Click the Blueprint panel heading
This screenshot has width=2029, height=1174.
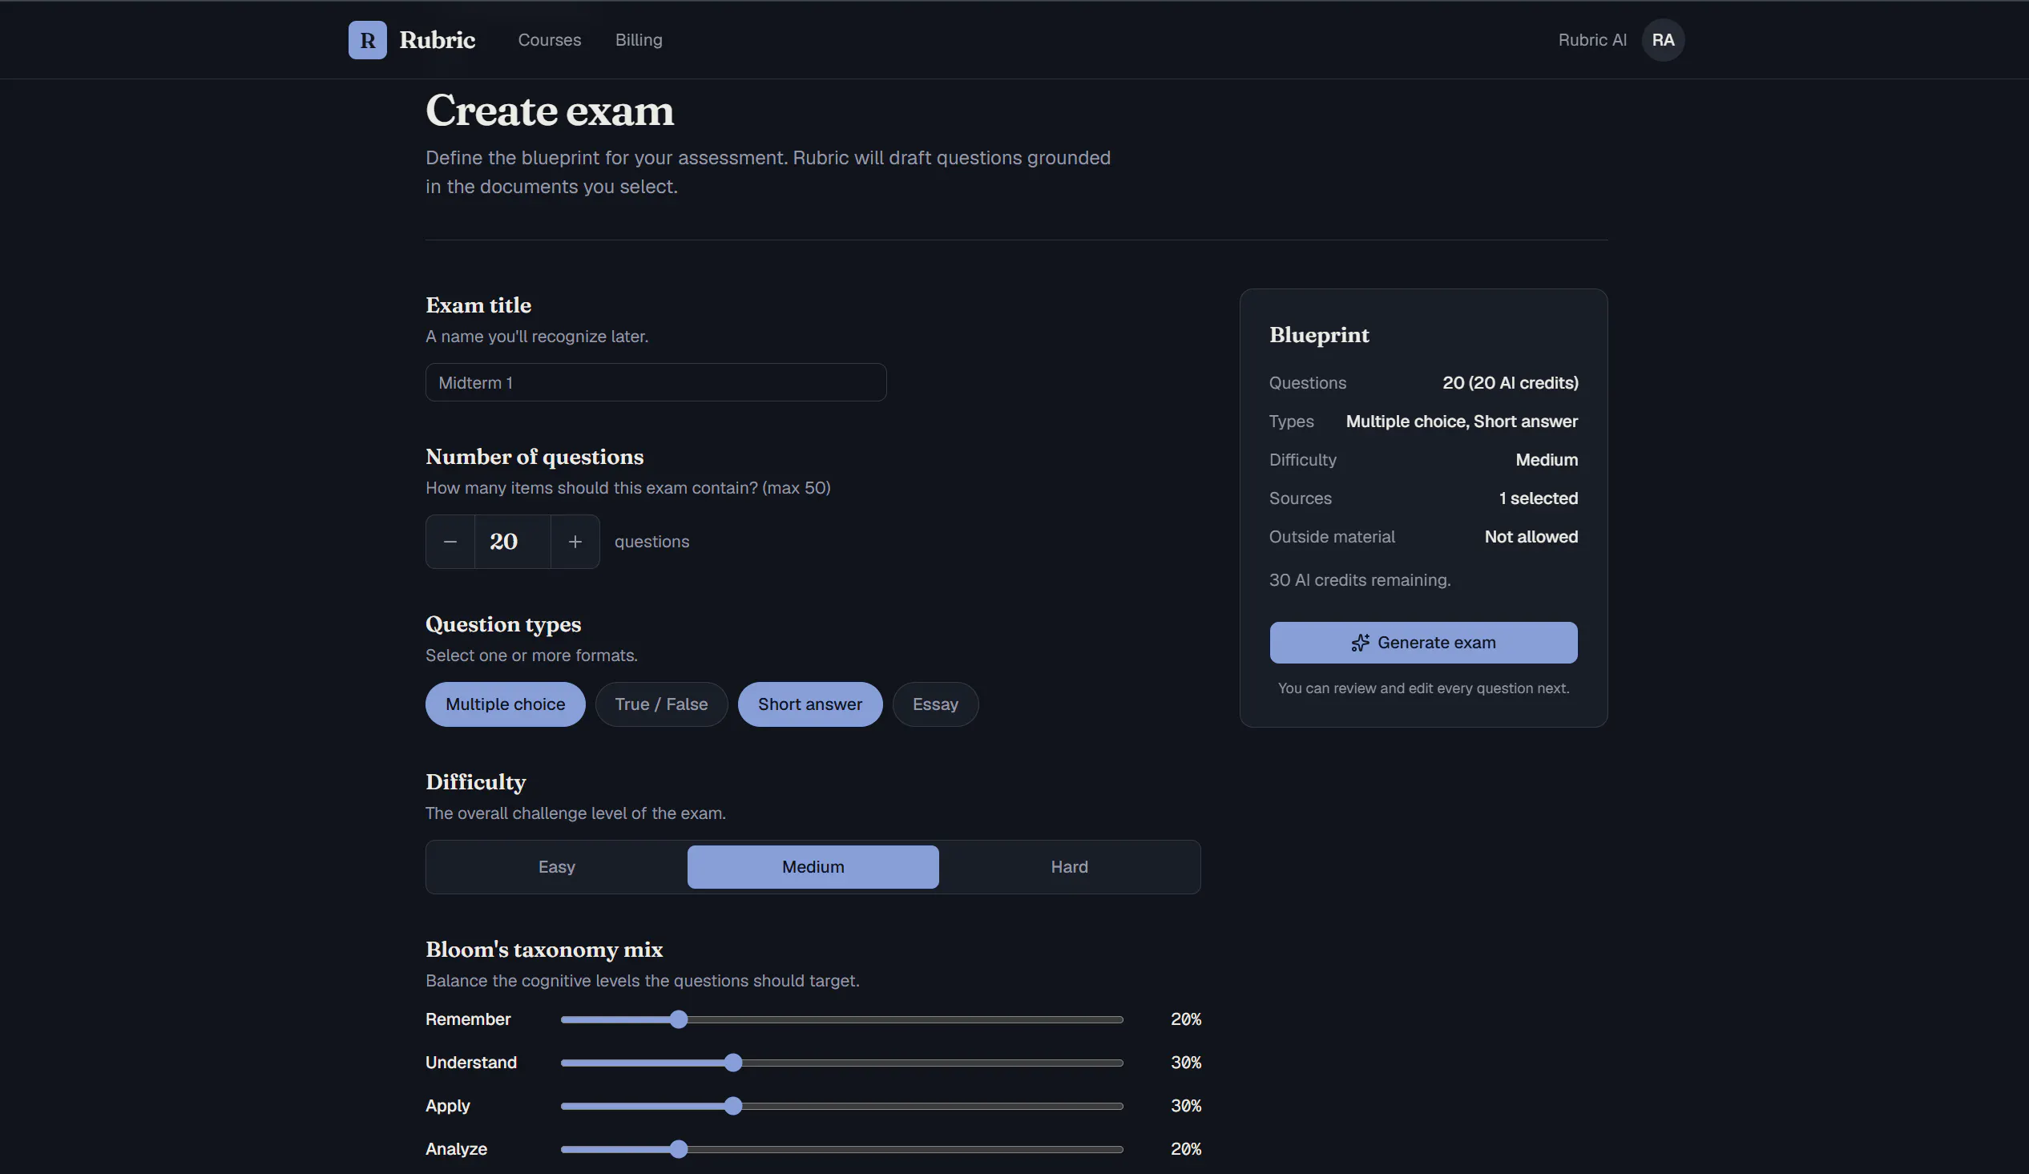point(1319,335)
